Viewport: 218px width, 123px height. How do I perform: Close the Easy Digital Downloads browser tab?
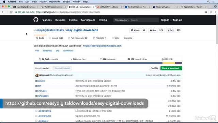[37, 7]
